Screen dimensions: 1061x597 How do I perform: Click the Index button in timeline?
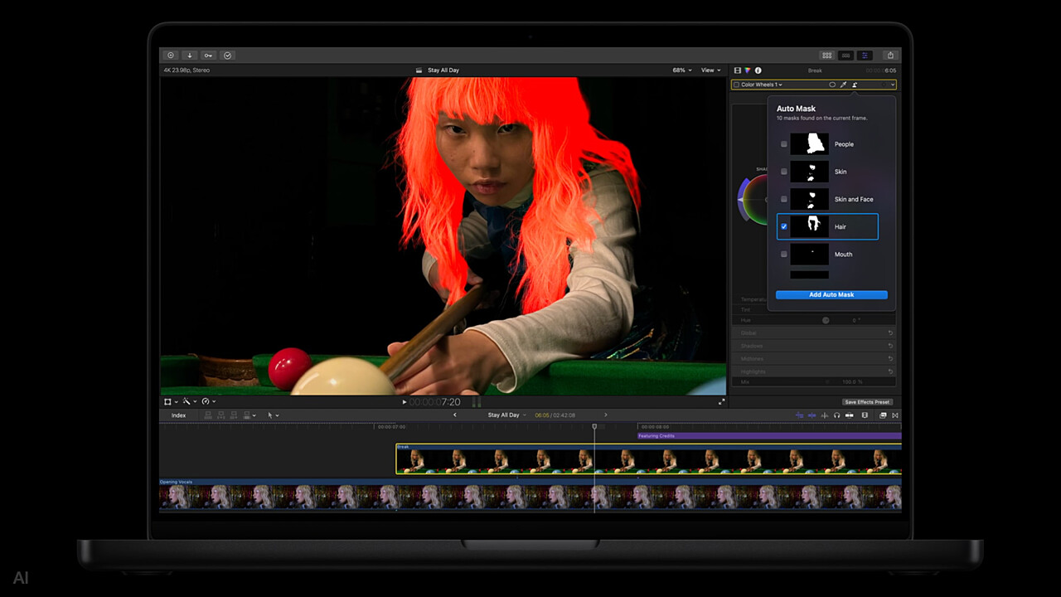pyautogui.click(x=178, y=415)
